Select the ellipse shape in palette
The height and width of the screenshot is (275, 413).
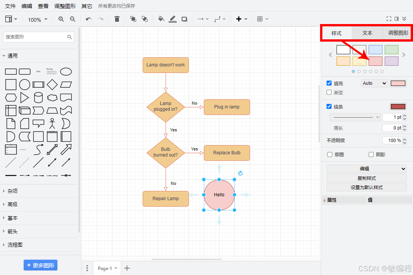pos(66,71)
